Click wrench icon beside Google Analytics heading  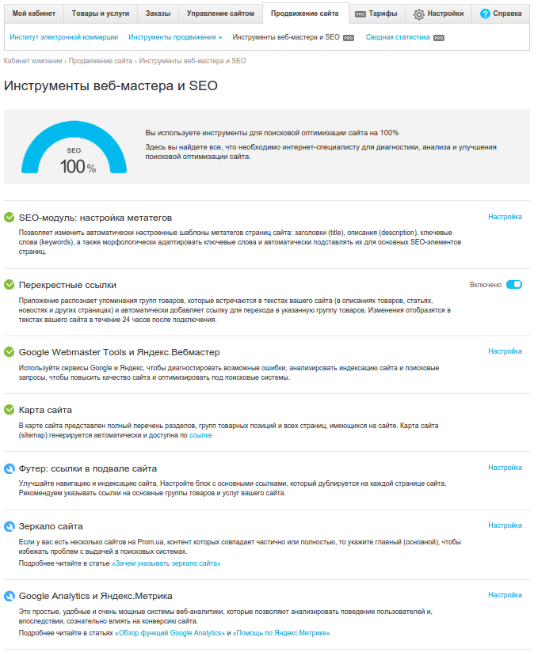tap(10, 596)
